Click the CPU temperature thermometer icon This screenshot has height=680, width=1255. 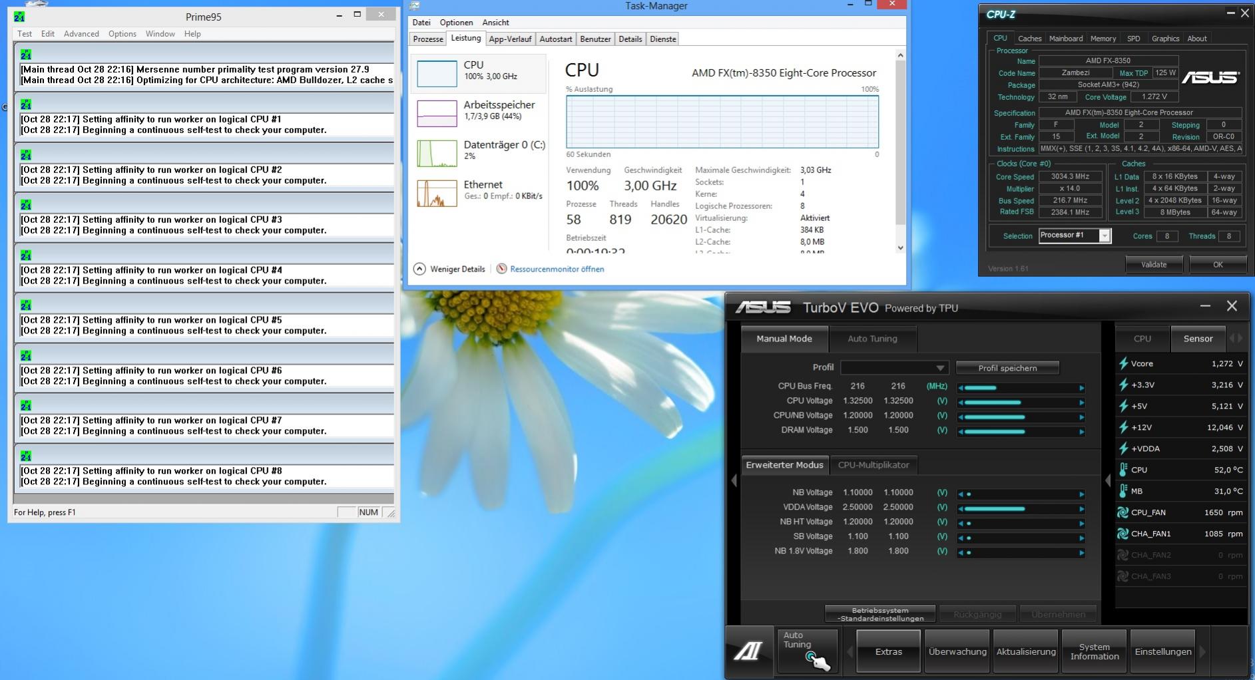pos(1123,470)
